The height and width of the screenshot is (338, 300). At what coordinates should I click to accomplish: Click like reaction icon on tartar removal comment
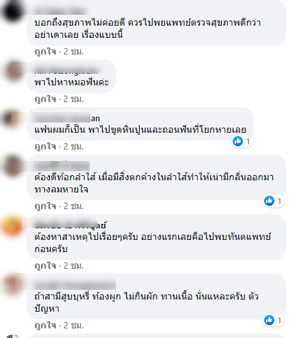[238, 141]
